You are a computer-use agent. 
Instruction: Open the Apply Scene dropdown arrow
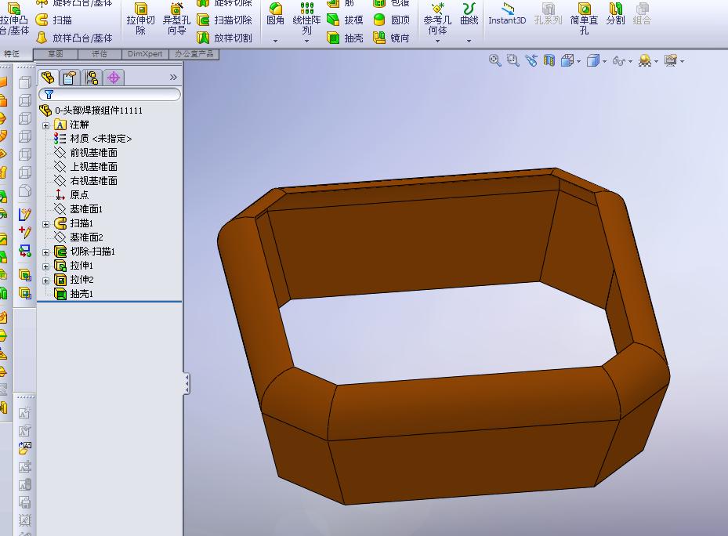point(656,61)
